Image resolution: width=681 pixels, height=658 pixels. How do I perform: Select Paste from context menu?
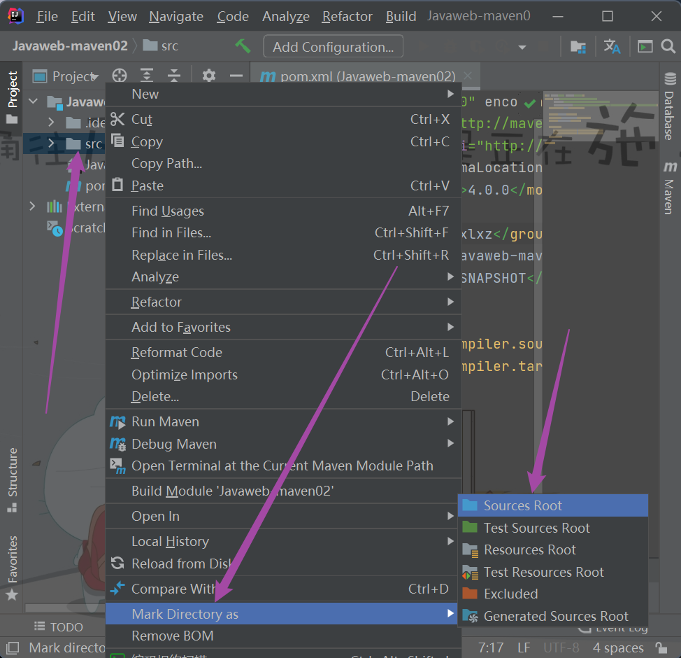click(283, 185)
